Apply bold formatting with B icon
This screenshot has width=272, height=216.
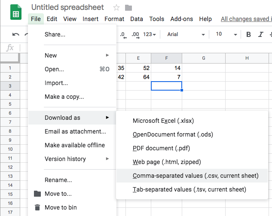pyautogui.click(x=248, y=34)
